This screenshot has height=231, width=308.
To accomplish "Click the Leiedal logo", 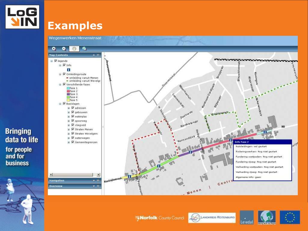I will [247, 217].
